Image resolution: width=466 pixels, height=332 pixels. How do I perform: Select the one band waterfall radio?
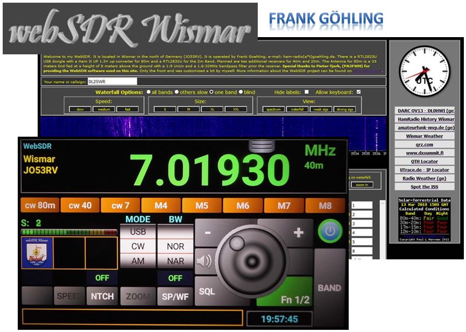coord(211,92)
